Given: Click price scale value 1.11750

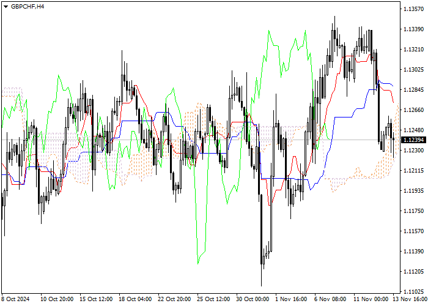Looking at the screenshot, I should (413, 211).
